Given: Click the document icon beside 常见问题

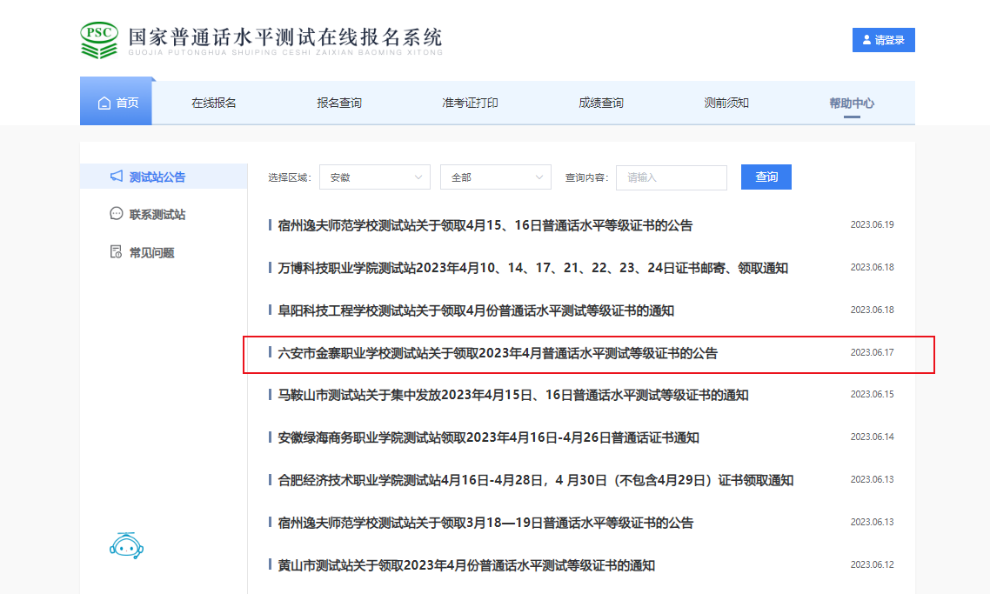Looking at the screenshot, I should pos(117,252).
